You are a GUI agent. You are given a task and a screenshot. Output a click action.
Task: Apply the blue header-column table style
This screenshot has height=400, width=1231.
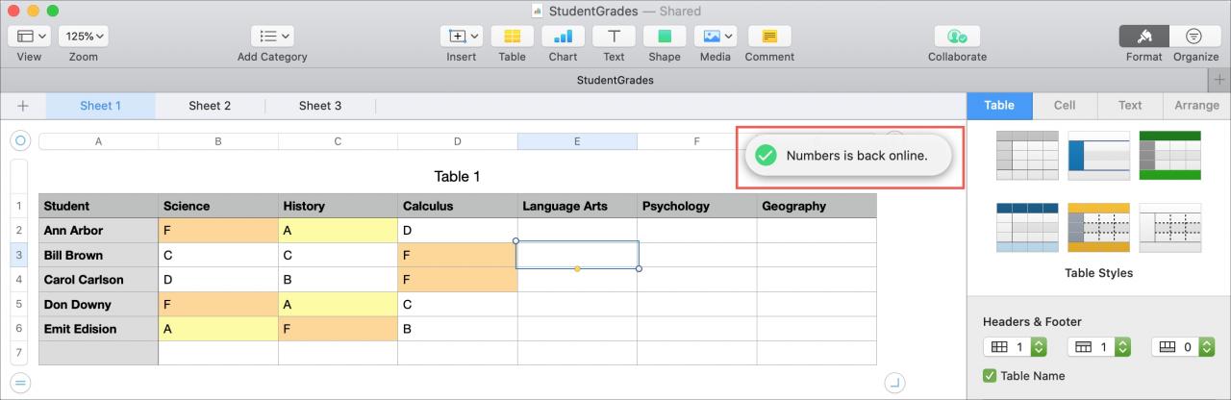pyautogui.click(x=1098, y=156)
